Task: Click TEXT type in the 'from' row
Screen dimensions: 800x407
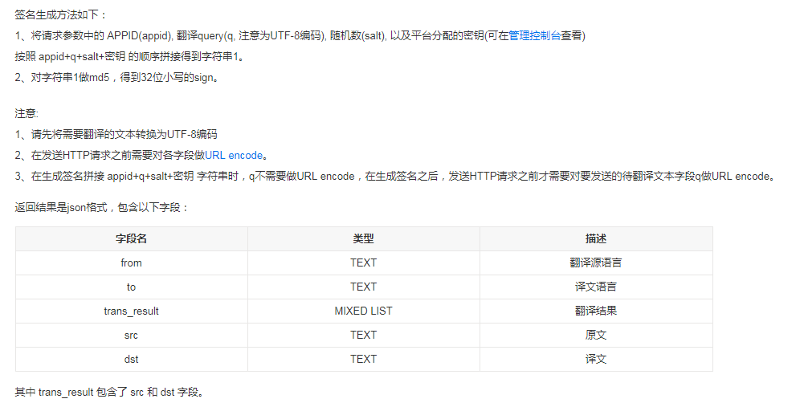Action: click(x=364, y=263)
